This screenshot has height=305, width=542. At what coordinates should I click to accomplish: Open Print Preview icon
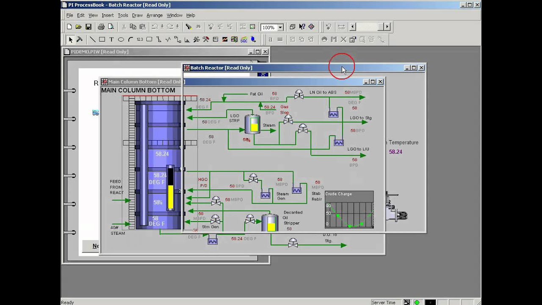coord(111,27)
